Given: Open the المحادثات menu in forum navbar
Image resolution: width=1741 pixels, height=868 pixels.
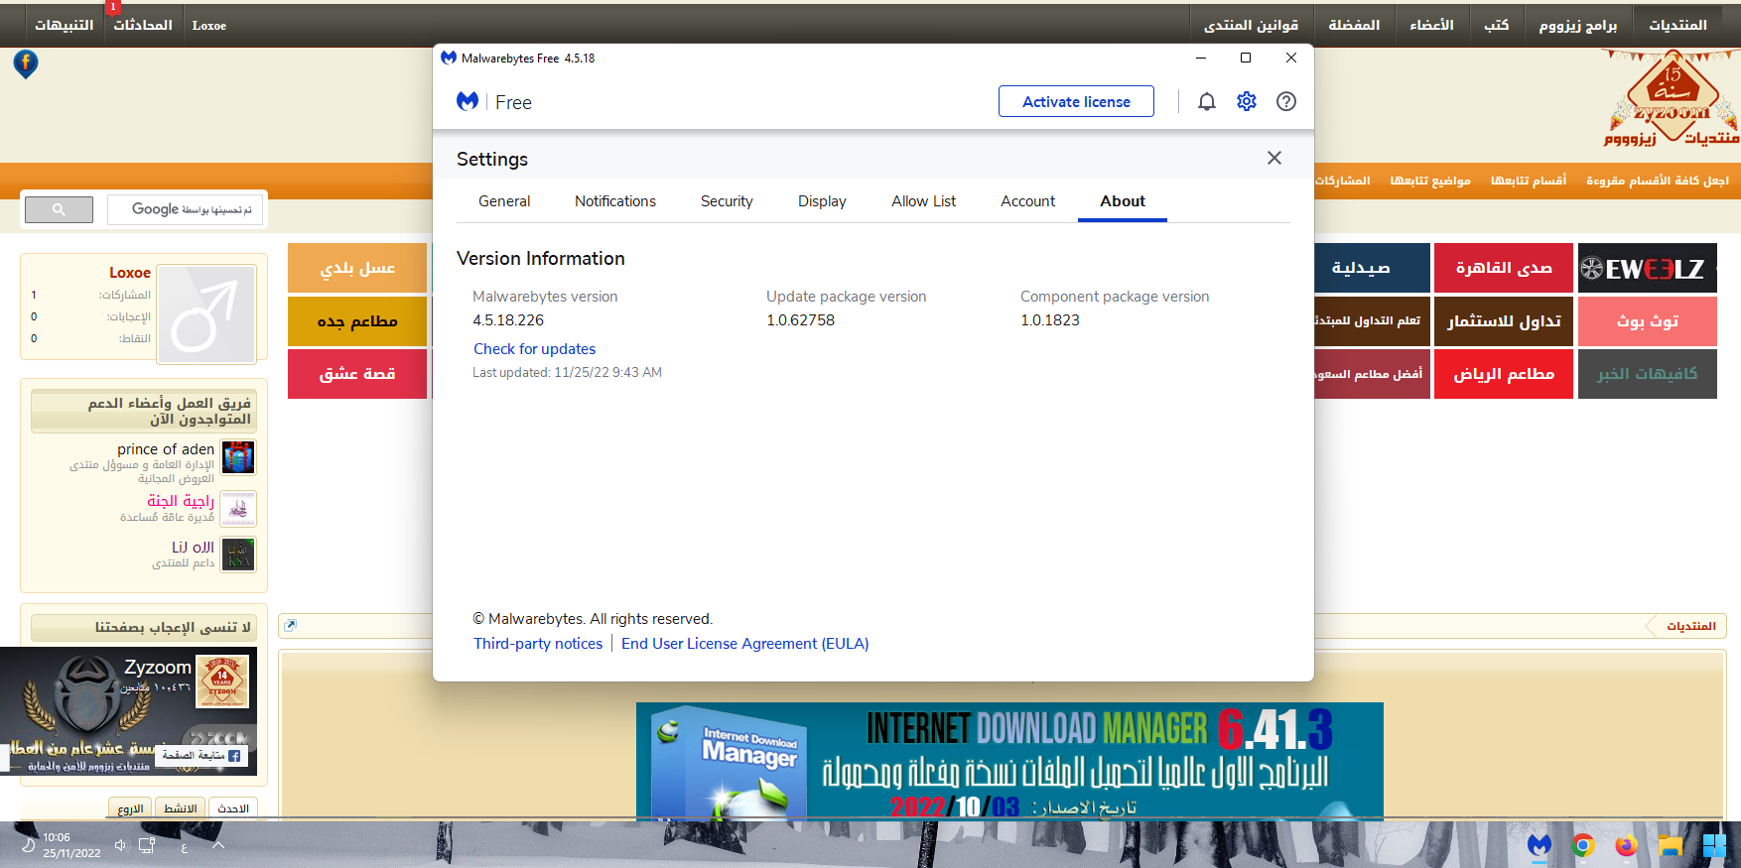Looking at the screenshot, I should 142,25.
